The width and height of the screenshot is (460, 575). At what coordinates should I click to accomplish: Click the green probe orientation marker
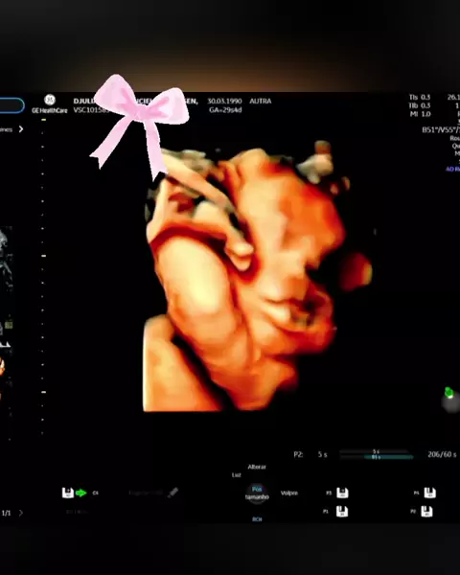[x=448, y=392]
